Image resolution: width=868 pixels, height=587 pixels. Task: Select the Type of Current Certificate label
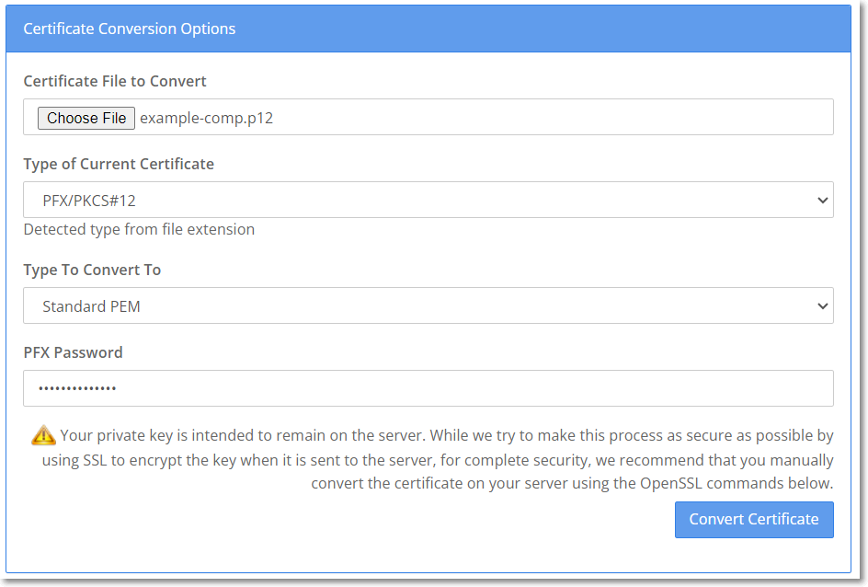(119, 164)
